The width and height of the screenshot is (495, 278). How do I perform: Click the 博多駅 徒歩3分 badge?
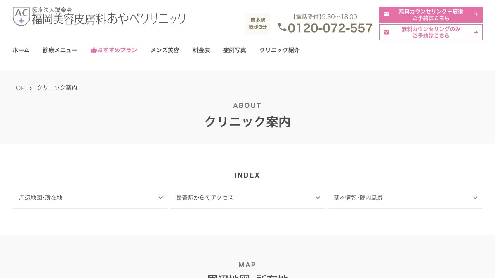coord(258,23)
